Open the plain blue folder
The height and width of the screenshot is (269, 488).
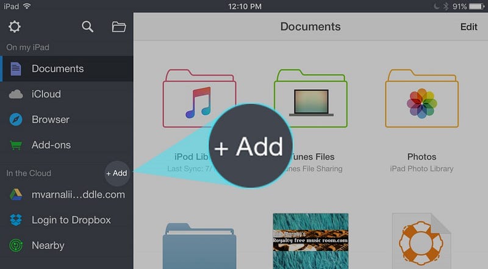199,246
